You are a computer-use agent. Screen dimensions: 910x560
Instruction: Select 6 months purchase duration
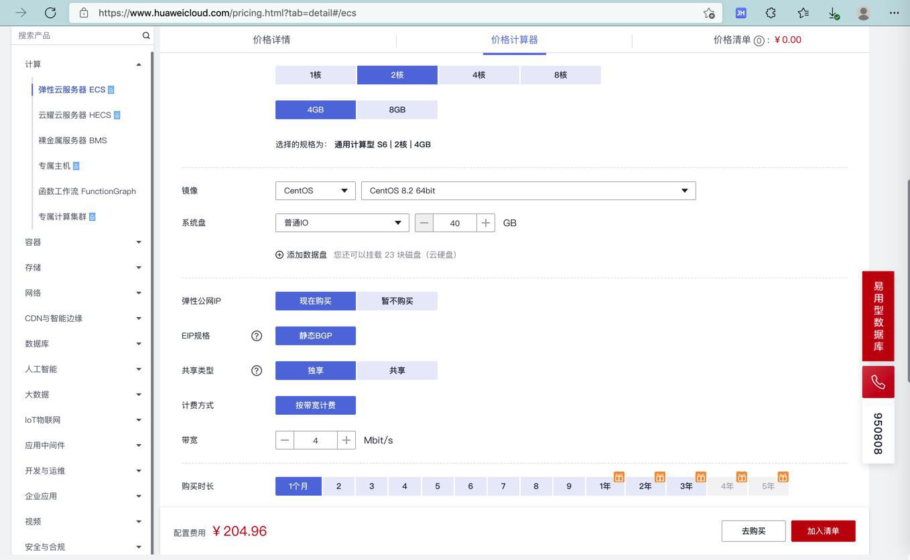click(x=470, y=486)
